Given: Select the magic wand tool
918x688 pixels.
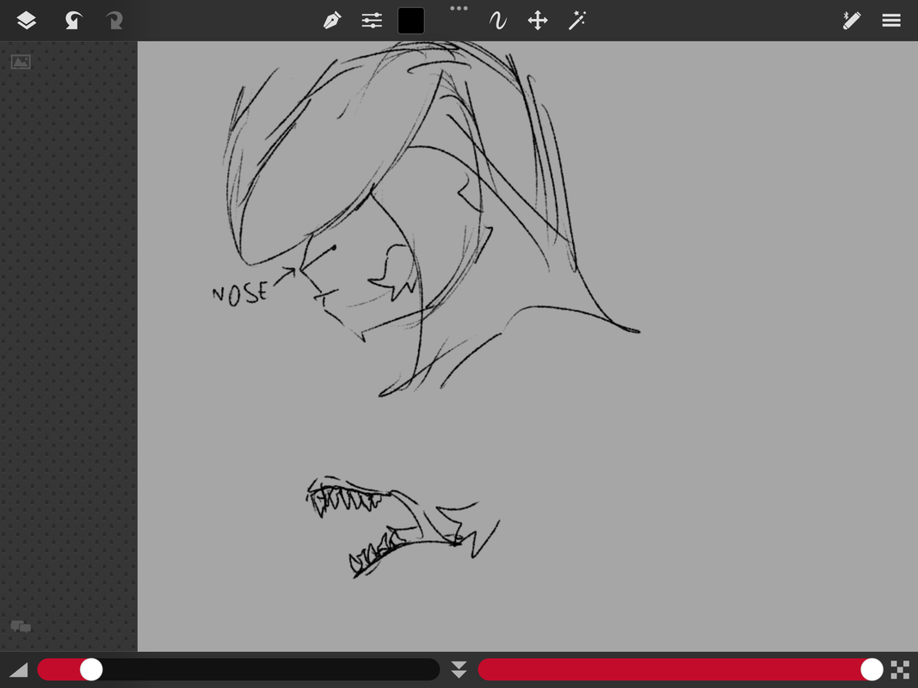Looking at the screenshot, I should 577,21.
